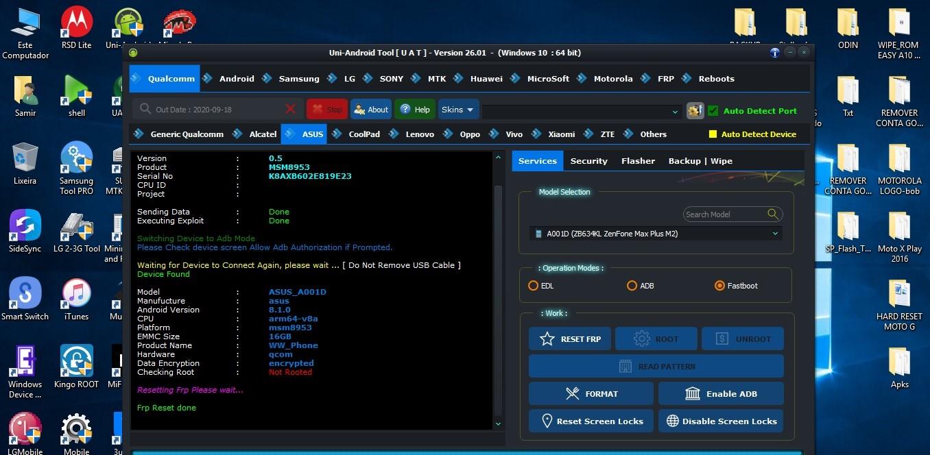The width and height of the screenshot is (930, 455).
Task: Open the Skins dropdown
Action: (x=457, y=110)
